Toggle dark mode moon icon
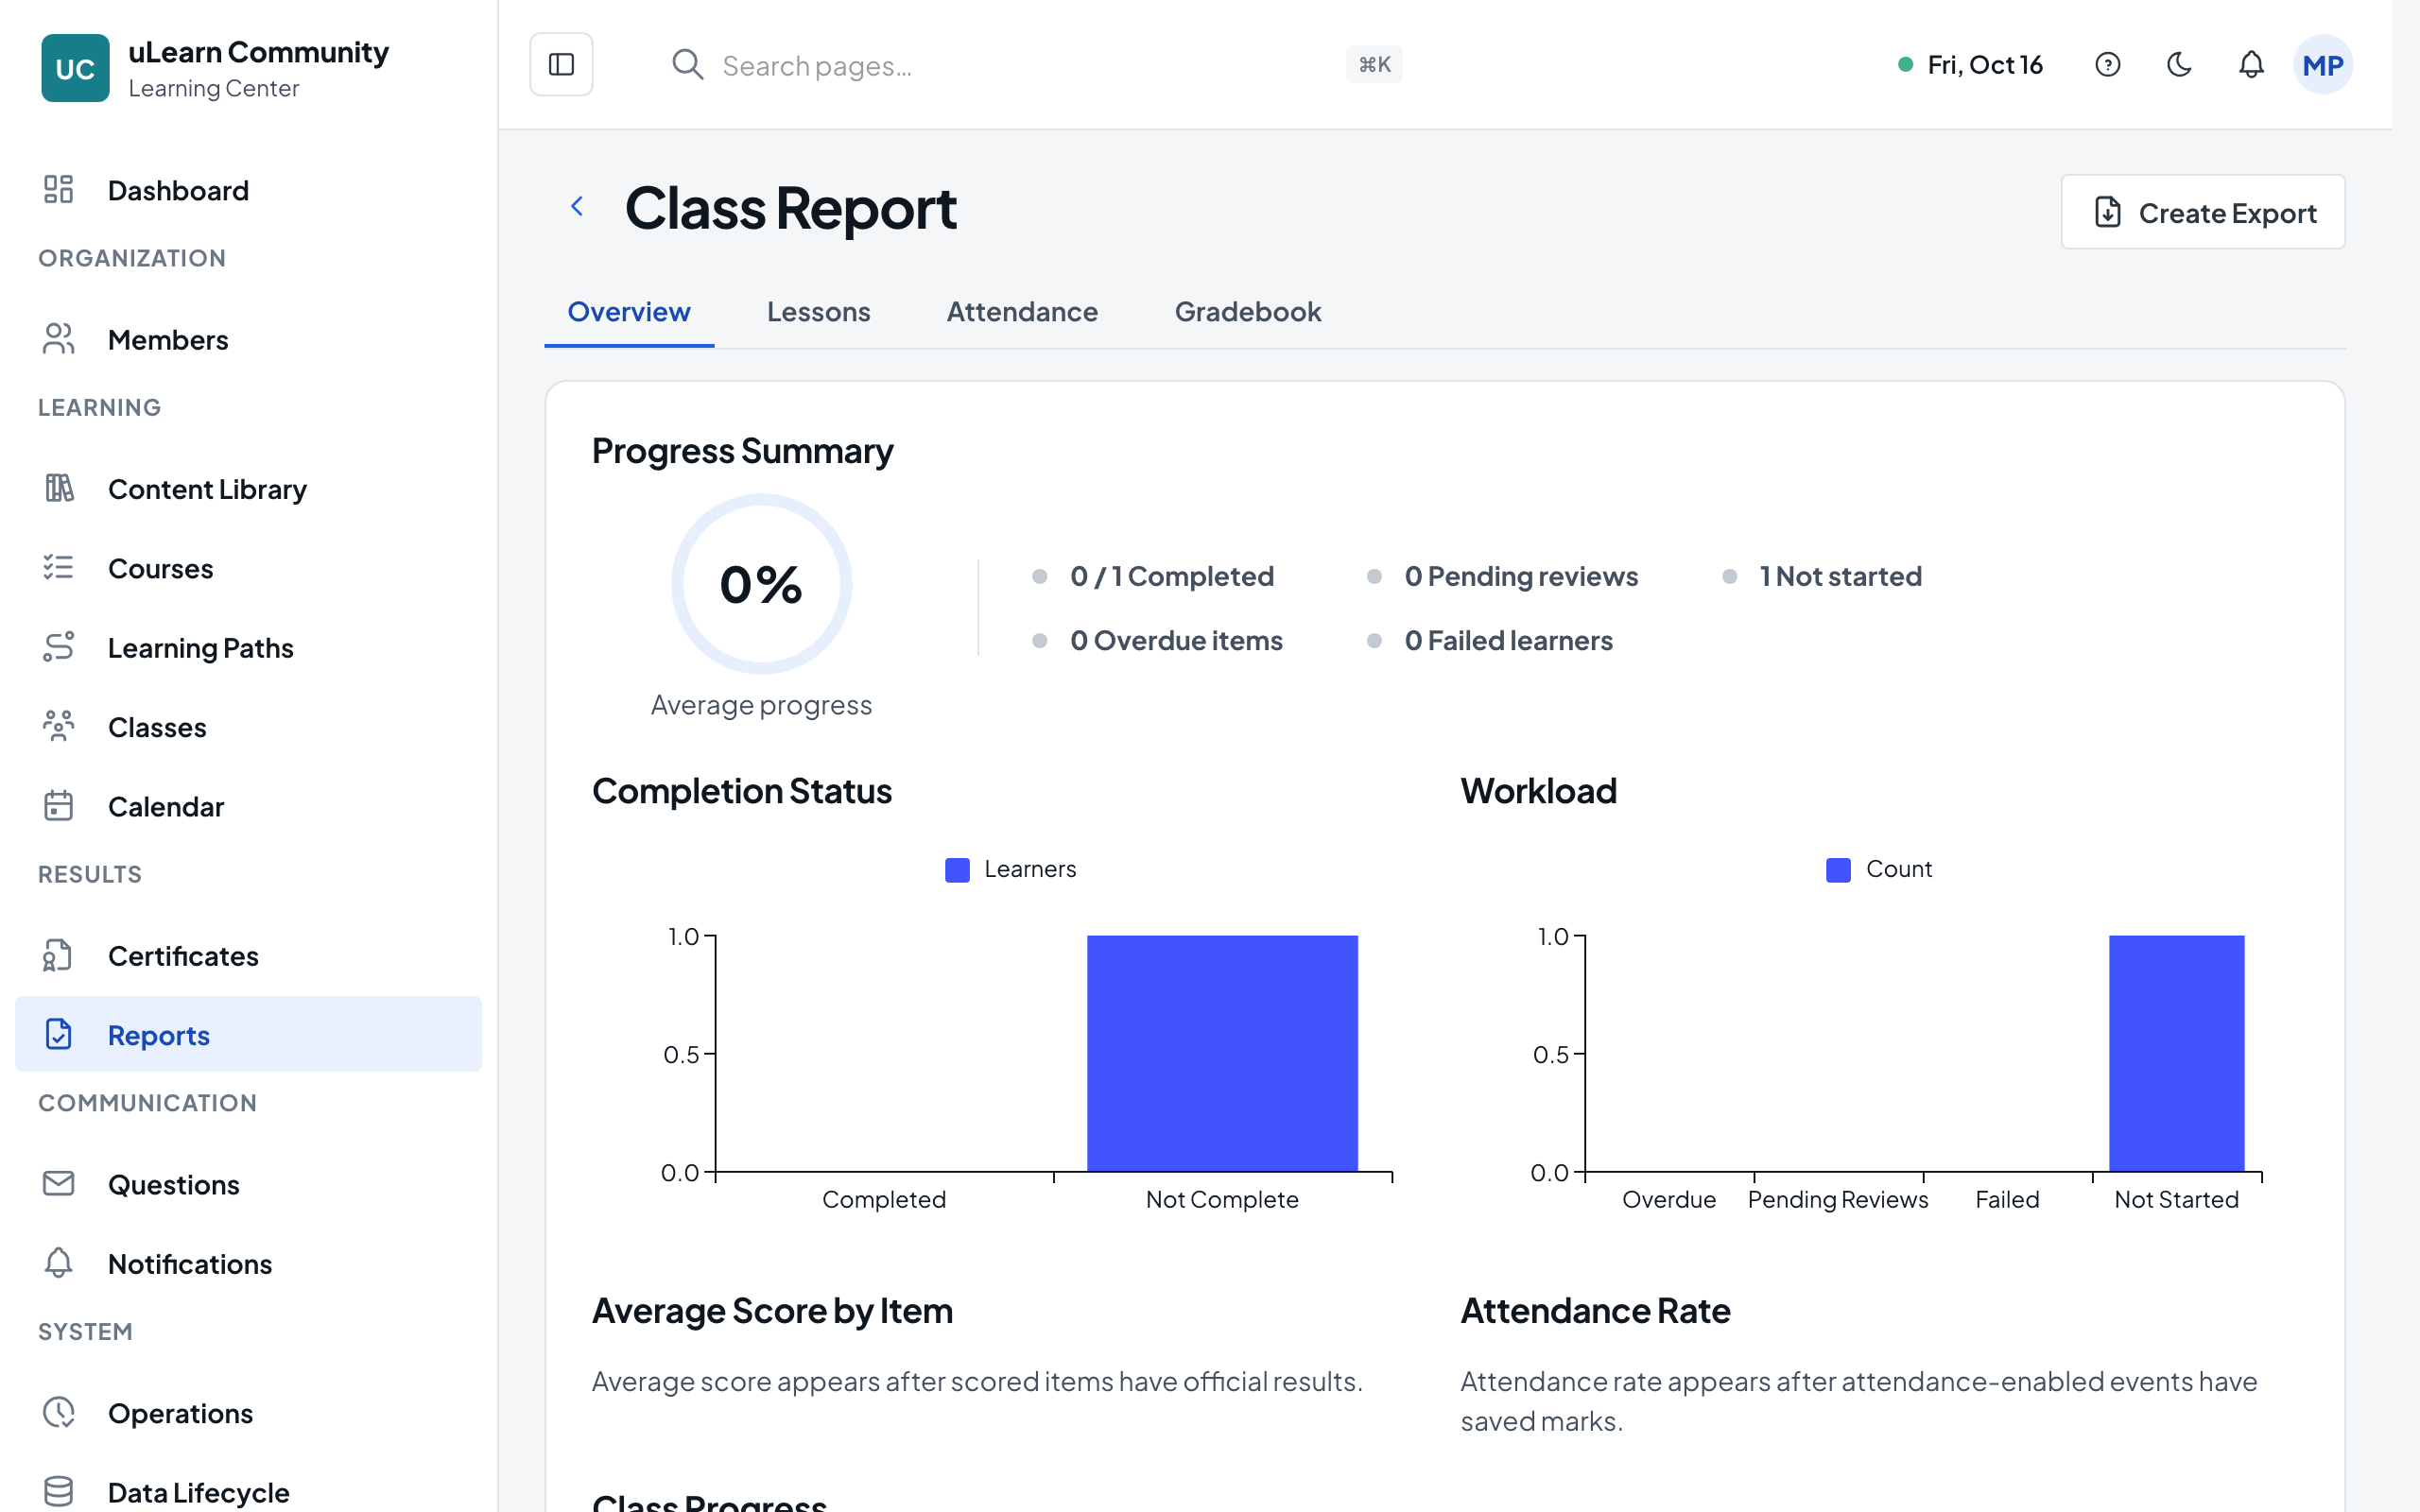This screenshot has width=2420, height=1512. click(x=2179, y=65)
